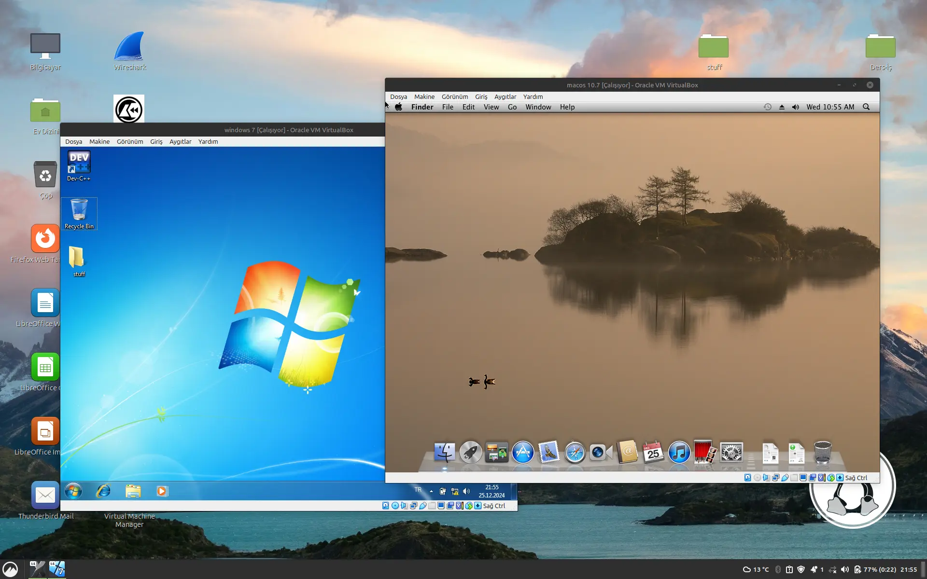Click the Windows 7 tray network icon
Image resolution: width=927 pixels, height=579 pixels.
[454, 491]
